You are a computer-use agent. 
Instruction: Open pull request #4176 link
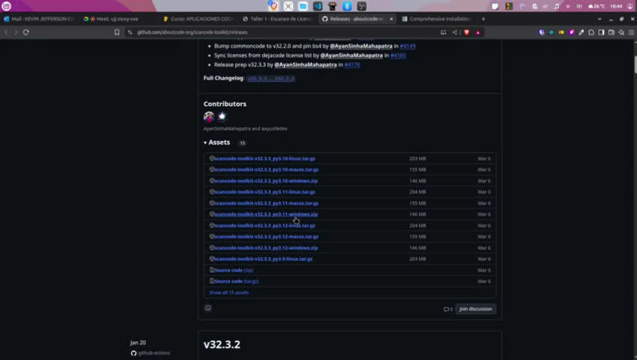pyautogui.click(x=351, y=64)
